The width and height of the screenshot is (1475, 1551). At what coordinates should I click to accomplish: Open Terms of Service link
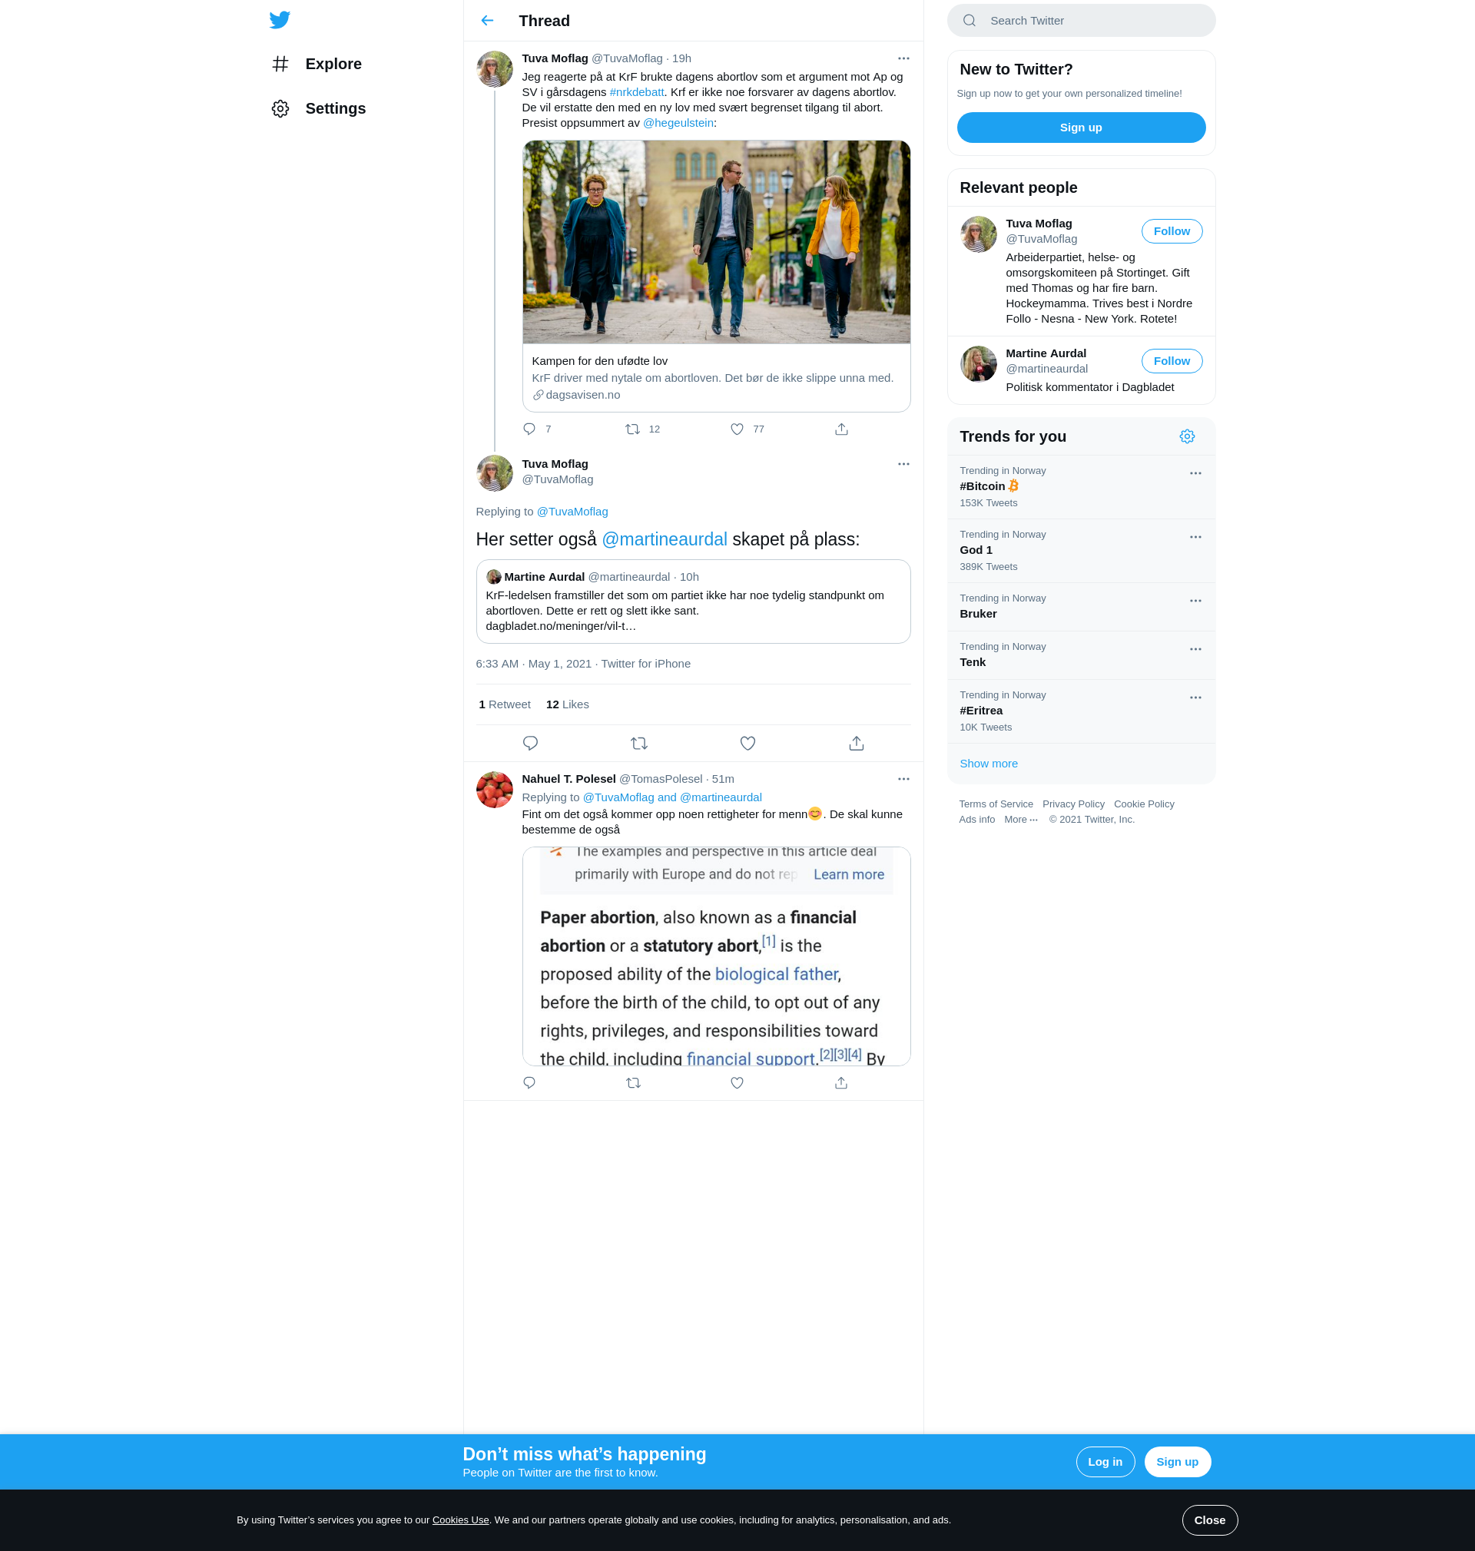coord(996,804)
